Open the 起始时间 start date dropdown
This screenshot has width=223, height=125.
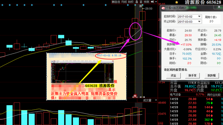click(199, 17)
